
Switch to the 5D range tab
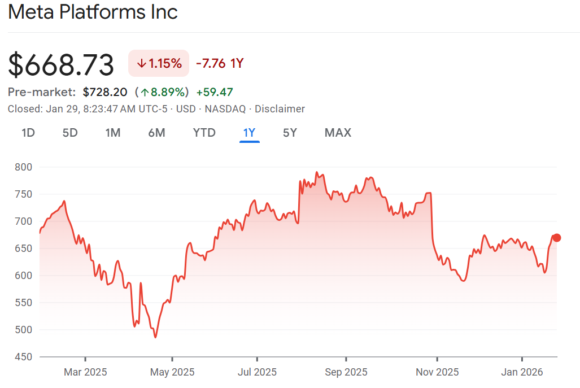point(70,133)
